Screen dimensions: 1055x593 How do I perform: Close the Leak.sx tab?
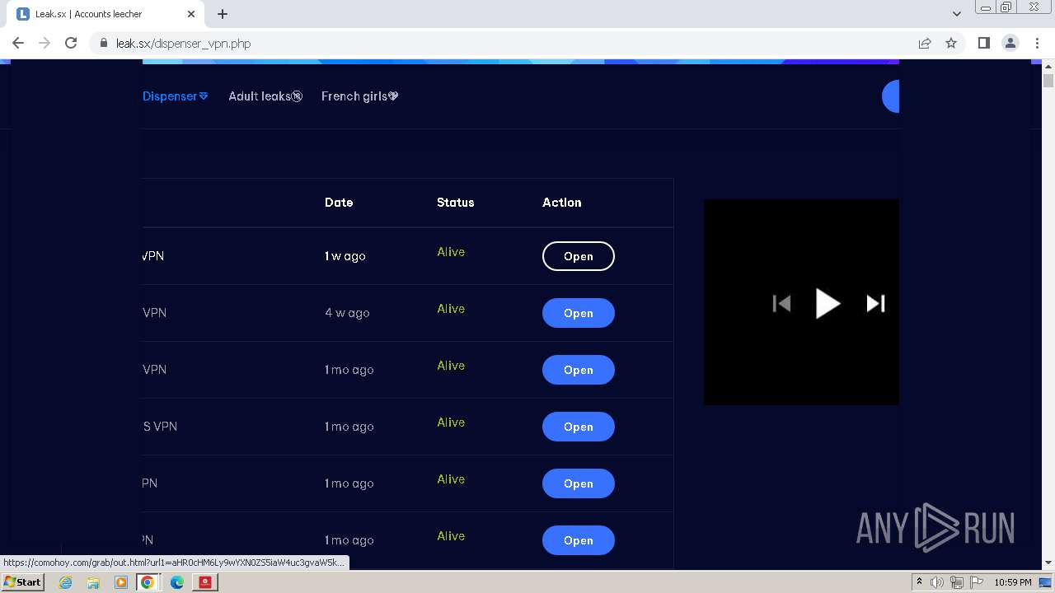(x=191, y=14)
